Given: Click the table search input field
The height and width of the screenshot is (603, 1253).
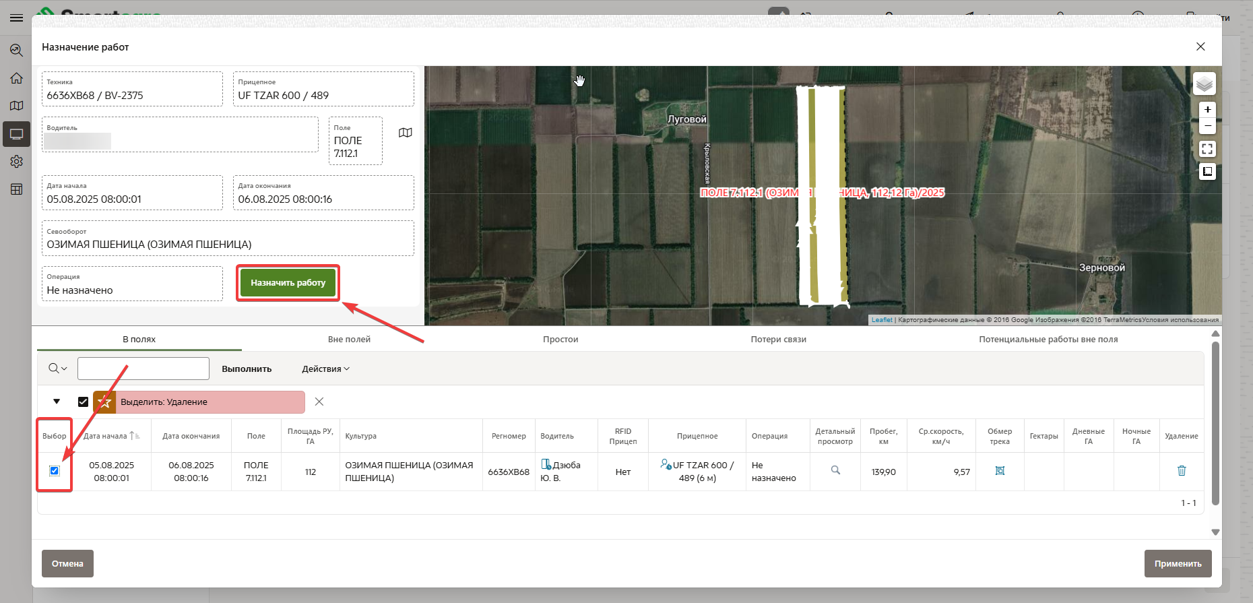Looking at the screenshot, I should click(143, 369).
